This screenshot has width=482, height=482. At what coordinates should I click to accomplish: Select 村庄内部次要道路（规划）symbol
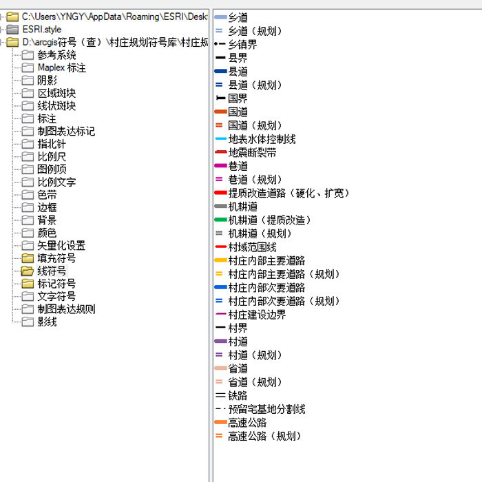coord(277,302)
